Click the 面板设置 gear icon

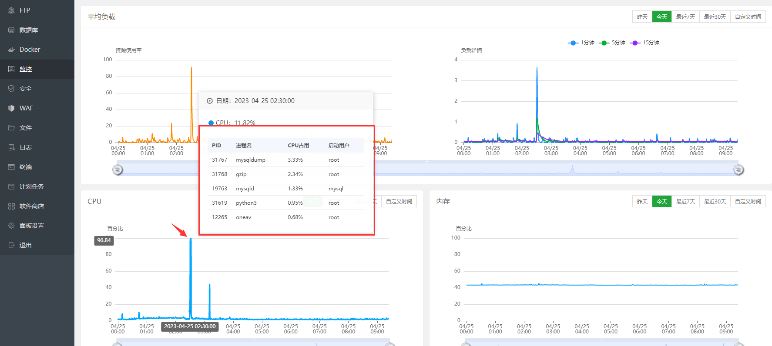pyautogui.click(x=11, y=226)
